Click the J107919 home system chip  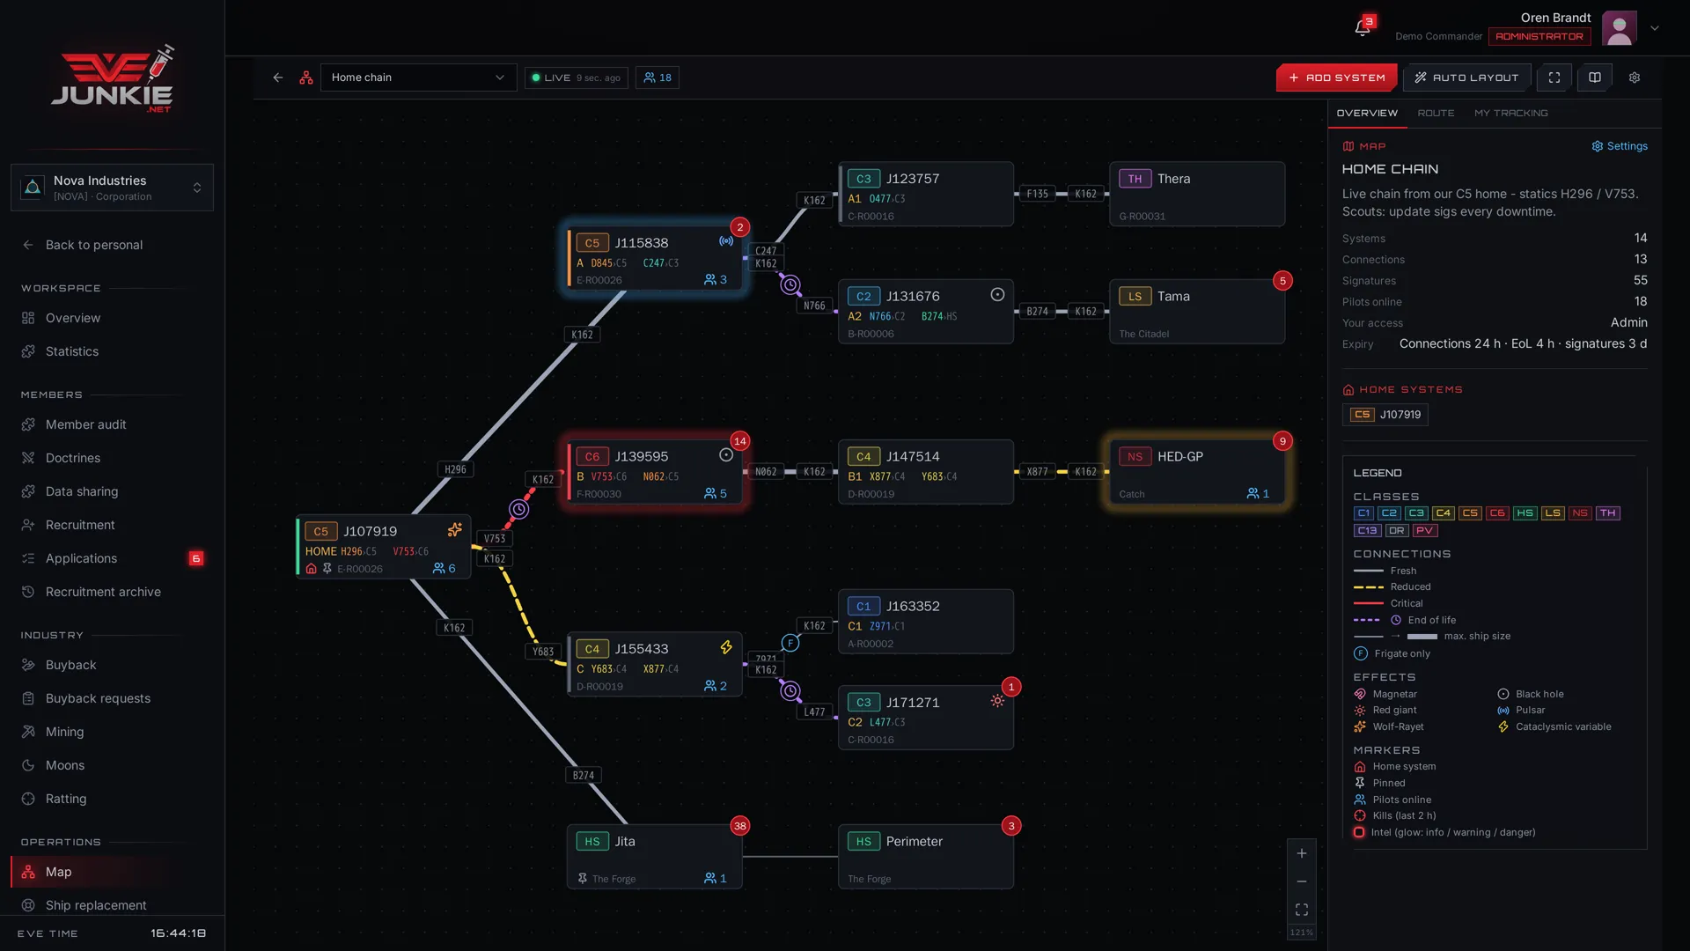[1385, 415]
